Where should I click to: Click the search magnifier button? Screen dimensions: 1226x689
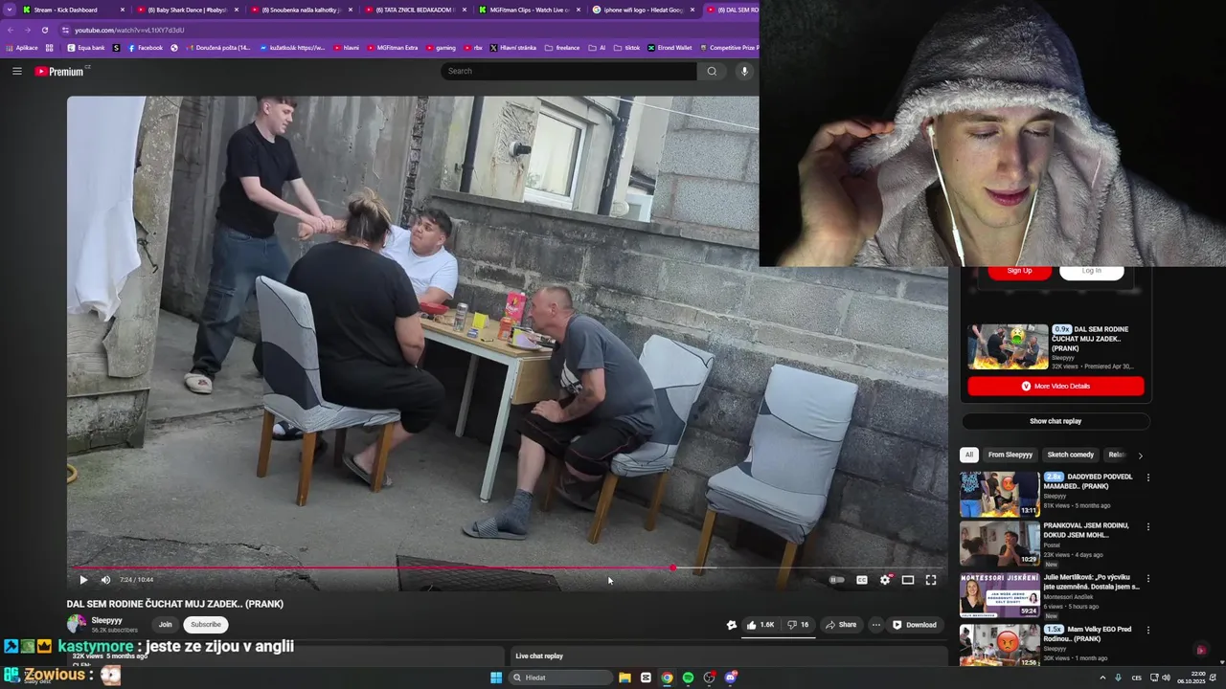[712, 71]
